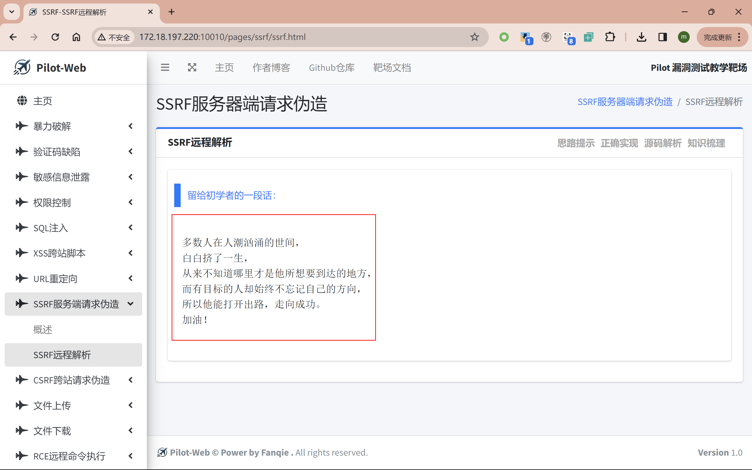Open the 主页 top navigation item
752x470 pixels.
tap(224, 68)
